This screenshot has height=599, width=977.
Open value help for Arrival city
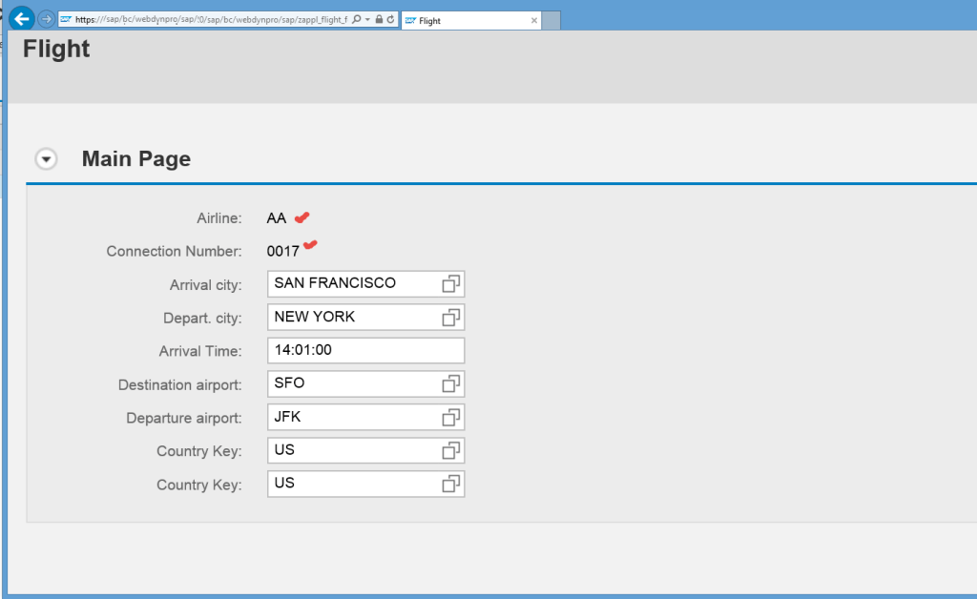coord(450,283)
